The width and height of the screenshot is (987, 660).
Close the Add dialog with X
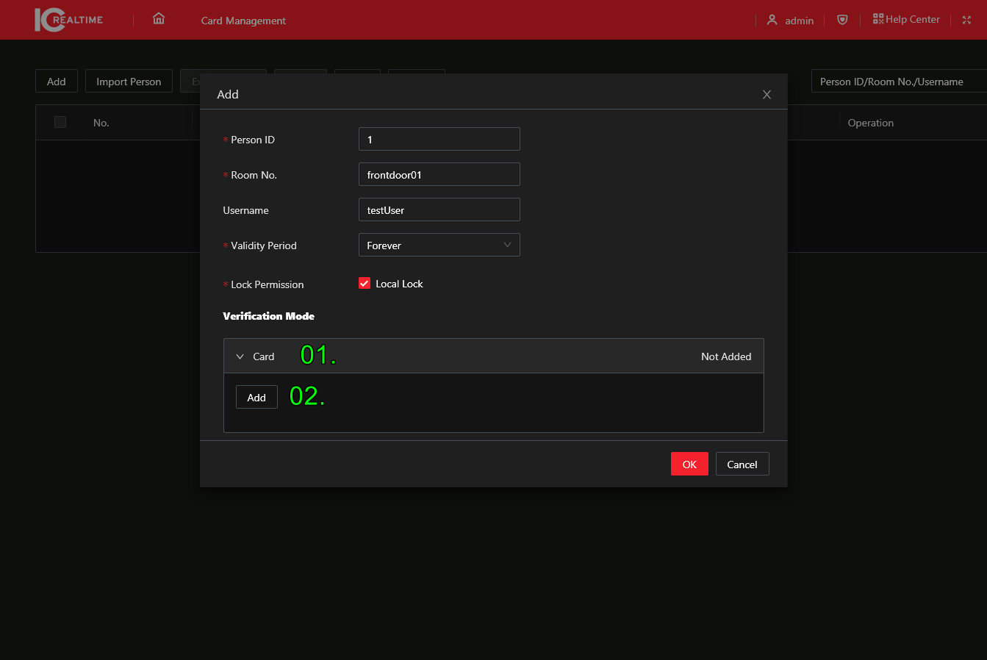(x=767, y=94)
